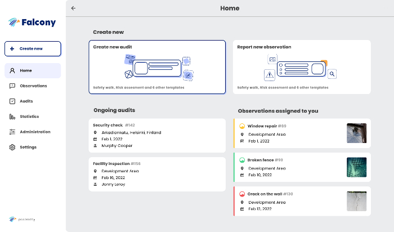This screenshot has height=232, width=394.
Task: Click the Audits checkmark icon
Action: click(12, 101)
